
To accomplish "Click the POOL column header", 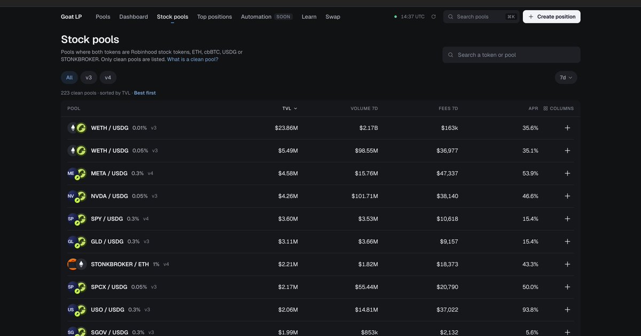I will pyautogui.click(x=74, y=108).
